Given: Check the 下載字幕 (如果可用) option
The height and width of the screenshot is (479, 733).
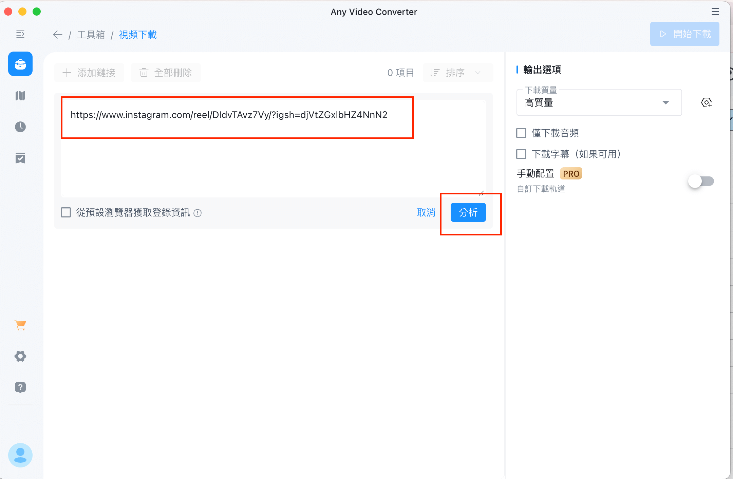Looking at the screenshot, I should tap(521, 154).
